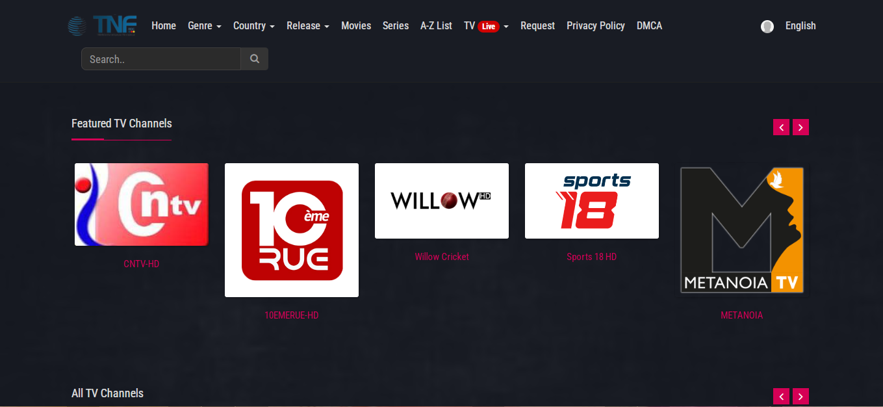This screenshot has height=407, width=883.
Task: Go to next Featured TV Channels slide
Action: pyautogui.click(x=800, y=127)
